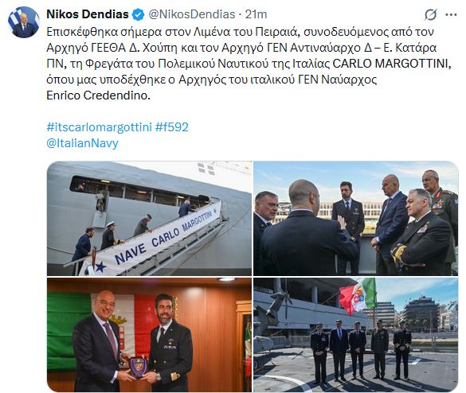Open the @NikosDendias handle link

click(x=192, y=14)
